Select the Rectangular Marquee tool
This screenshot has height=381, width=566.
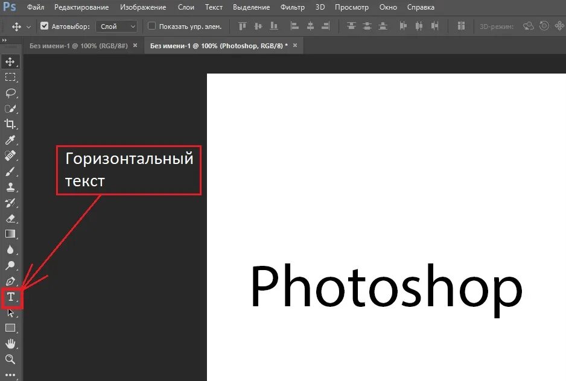tap(10, 77)
